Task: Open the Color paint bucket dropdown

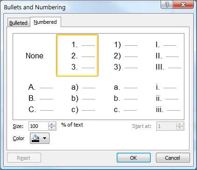Action: coord(40,138)
